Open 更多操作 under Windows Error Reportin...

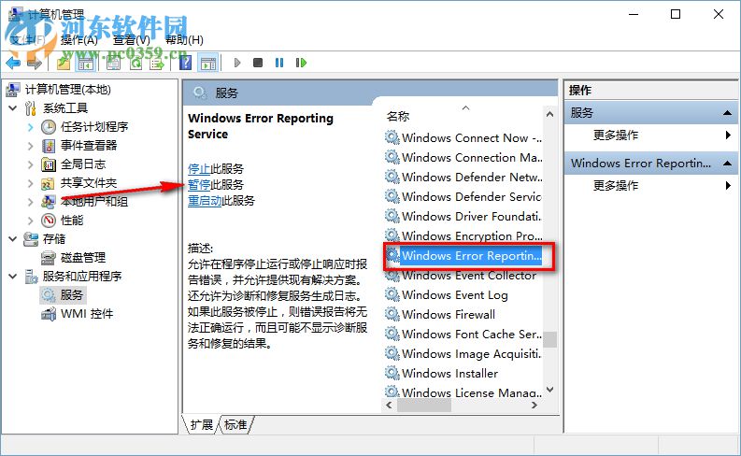pyautogui.click(x=650, y=185)
